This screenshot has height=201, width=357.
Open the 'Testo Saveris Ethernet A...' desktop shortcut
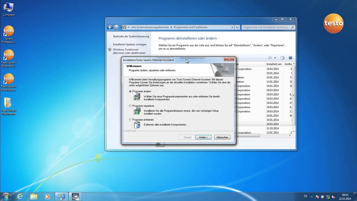pos(9,59)
